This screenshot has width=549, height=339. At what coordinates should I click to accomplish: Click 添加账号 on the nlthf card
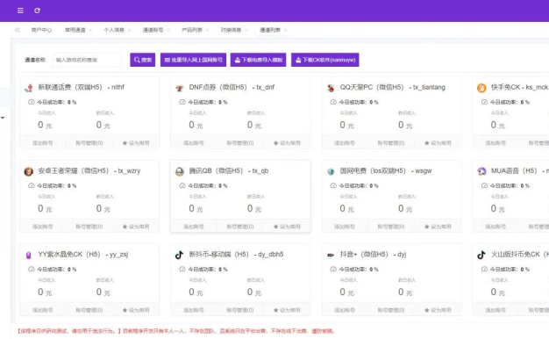click(x=43, y=143)
